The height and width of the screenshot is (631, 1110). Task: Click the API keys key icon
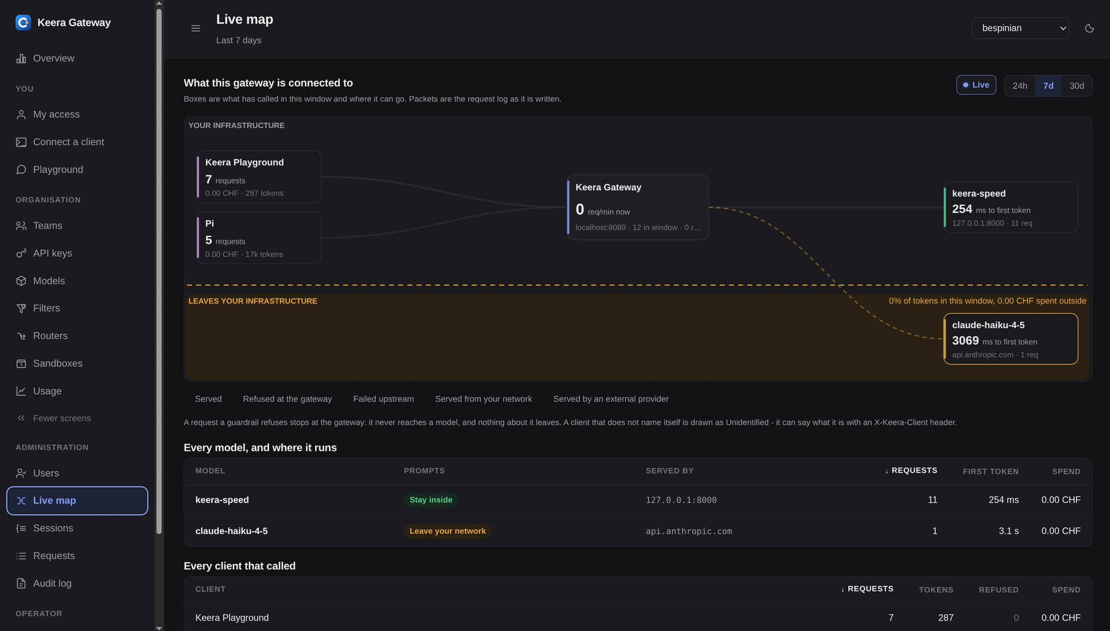(21, 253)
